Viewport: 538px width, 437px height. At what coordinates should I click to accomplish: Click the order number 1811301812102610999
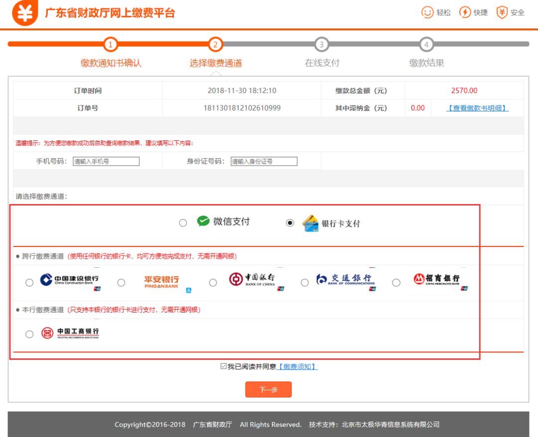tap(242, 108)
